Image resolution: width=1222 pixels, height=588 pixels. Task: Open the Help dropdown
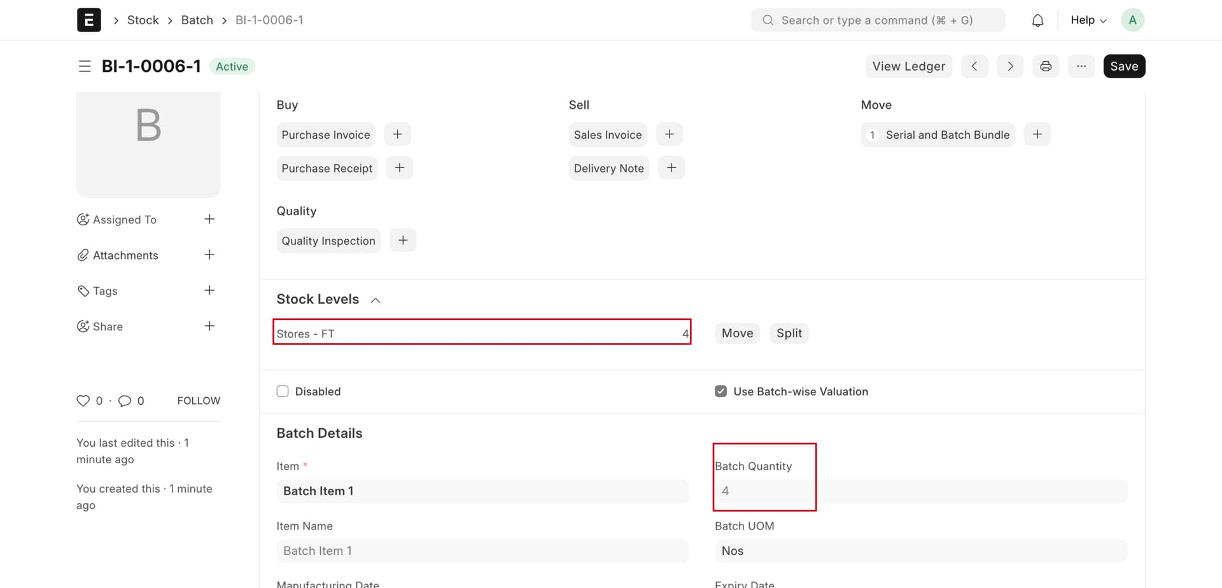coord(1087,20)
